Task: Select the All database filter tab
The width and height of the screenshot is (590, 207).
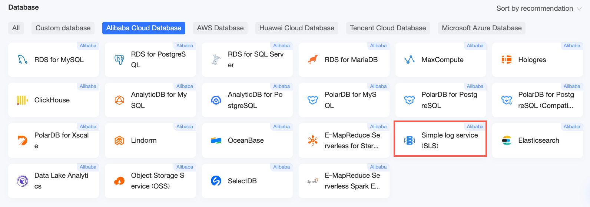Action: [16, 28]
